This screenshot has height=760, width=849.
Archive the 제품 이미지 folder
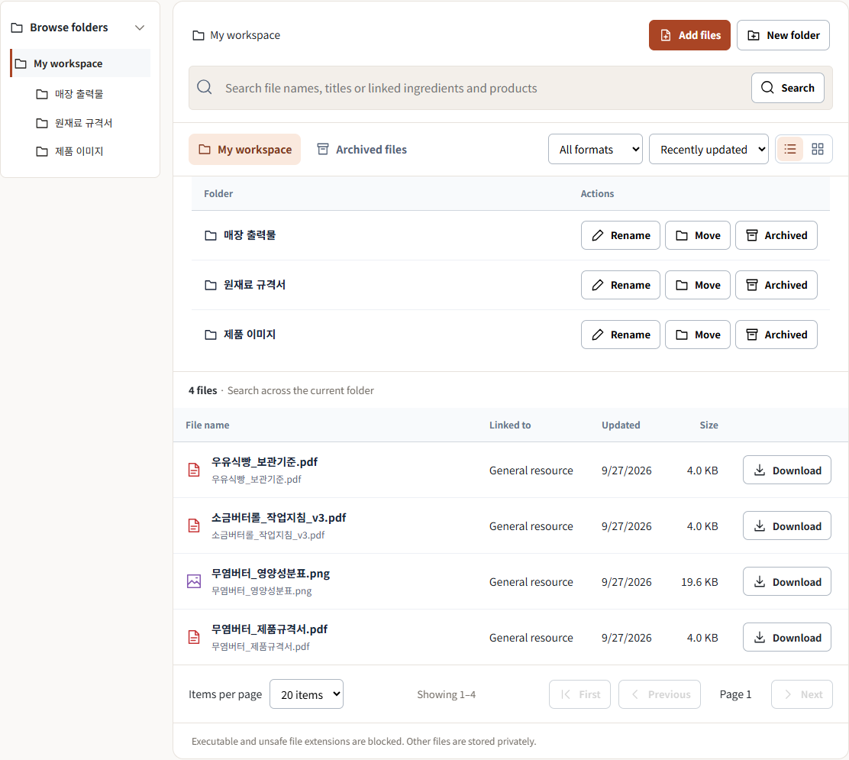click(x=776, y=335)
